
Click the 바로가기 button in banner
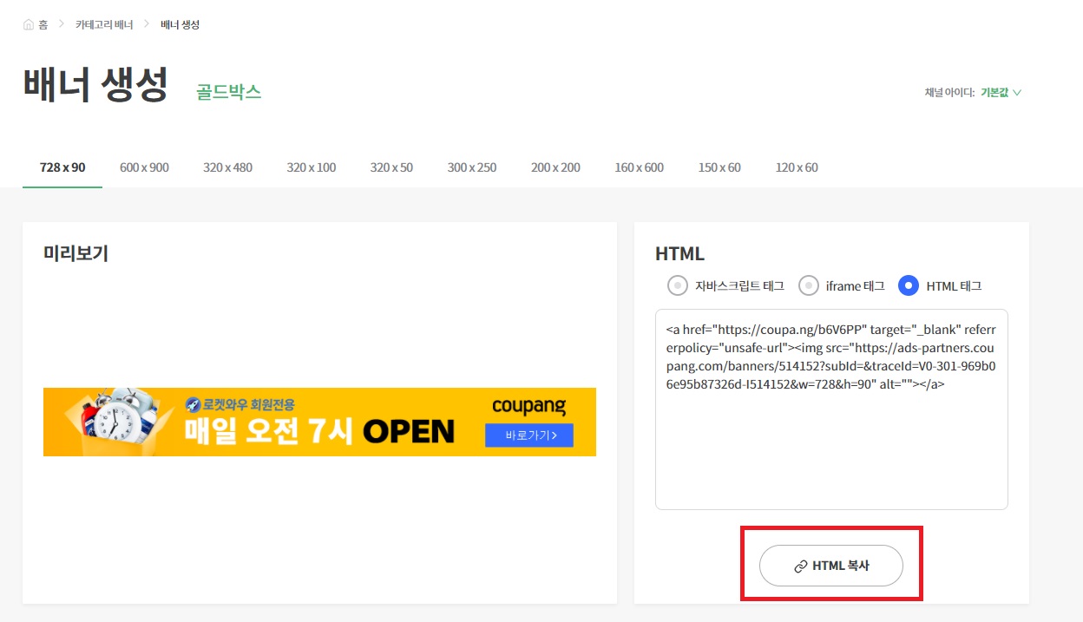pos(529,435)
